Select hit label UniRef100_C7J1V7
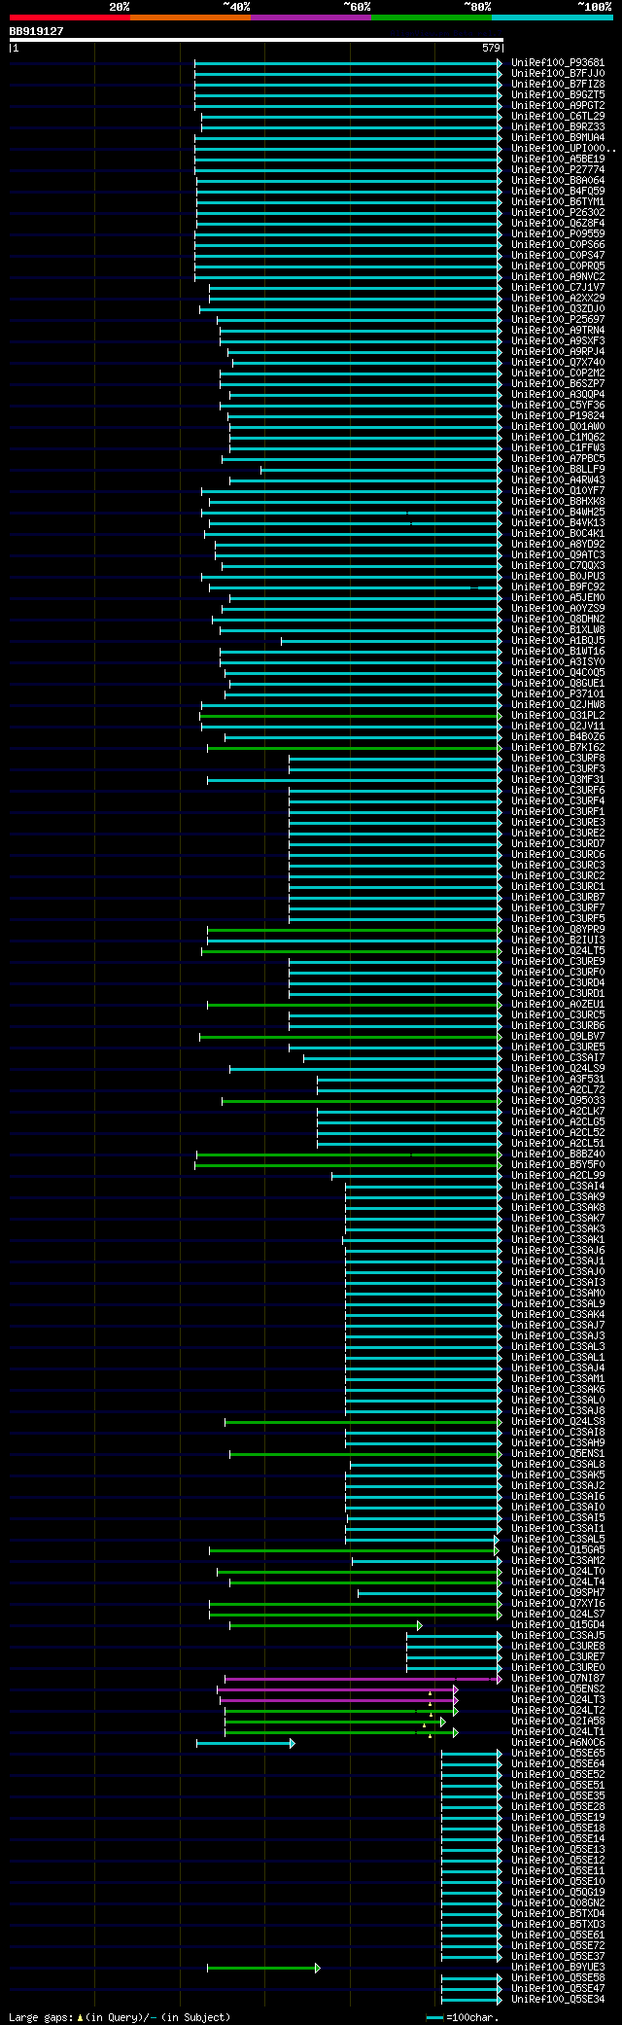 [558, 288]
